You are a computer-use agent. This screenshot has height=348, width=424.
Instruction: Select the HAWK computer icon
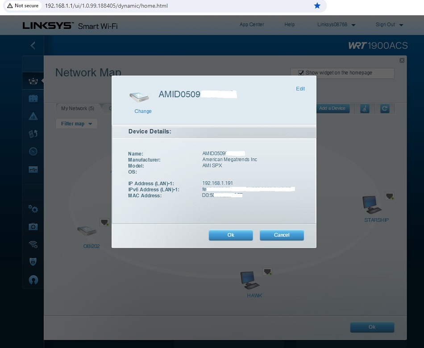[250, 280]
